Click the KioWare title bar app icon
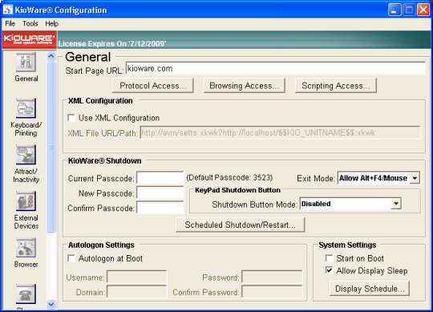 8,10
